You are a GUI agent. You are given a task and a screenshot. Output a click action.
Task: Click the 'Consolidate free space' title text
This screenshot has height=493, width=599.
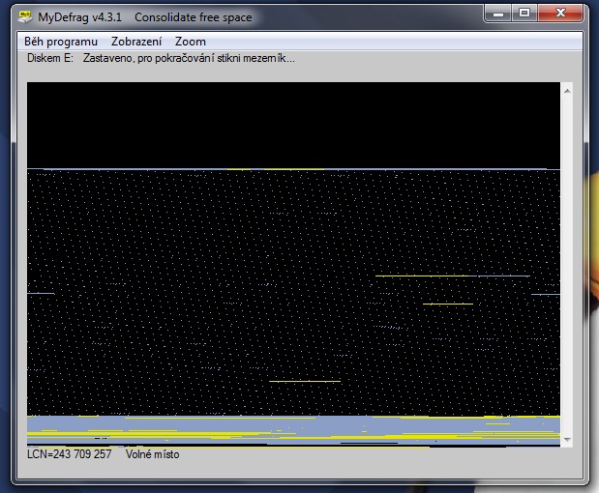(x=193, y=17)
